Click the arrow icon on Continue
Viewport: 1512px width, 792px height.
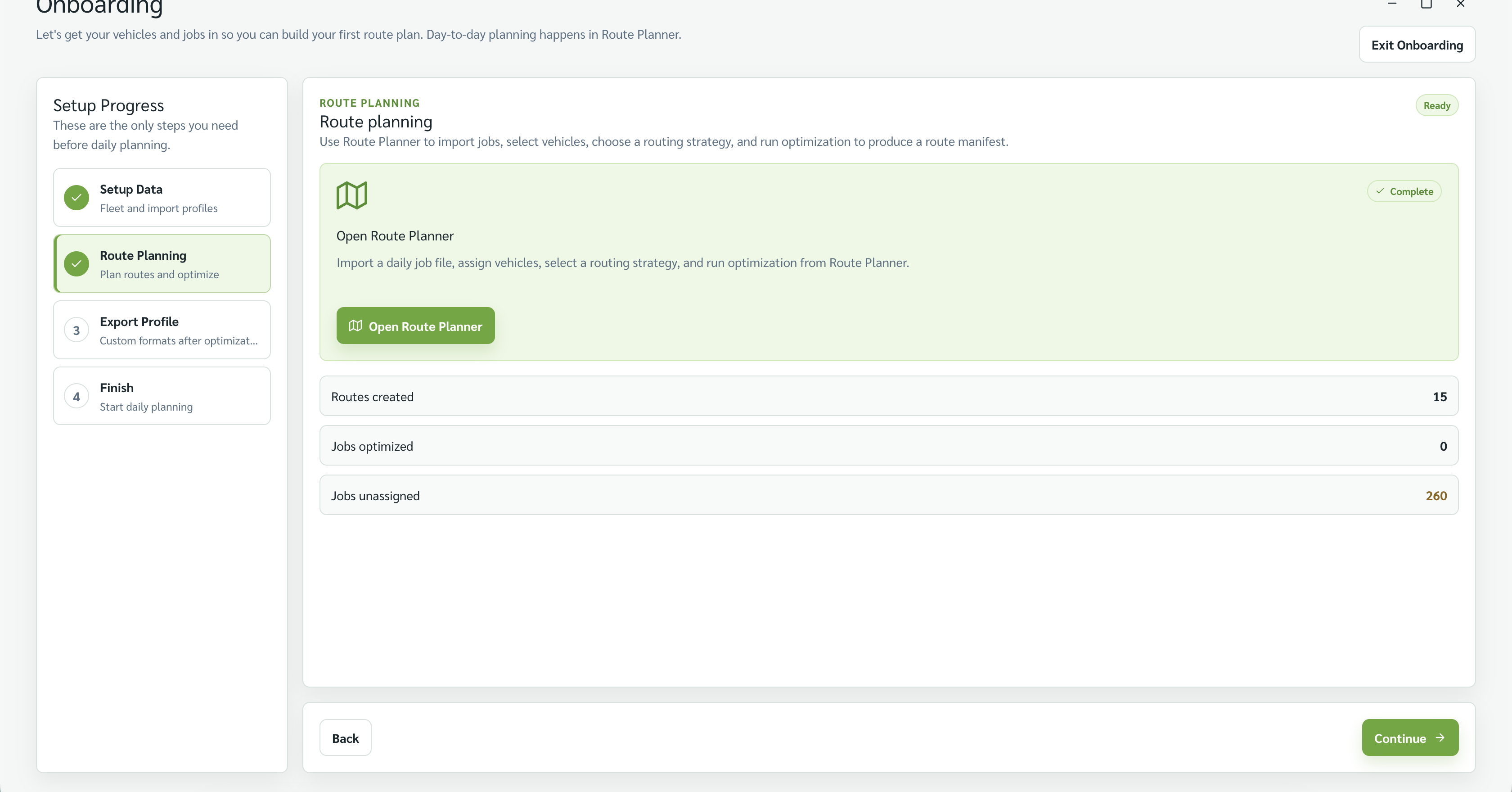tap(1440, 738)
